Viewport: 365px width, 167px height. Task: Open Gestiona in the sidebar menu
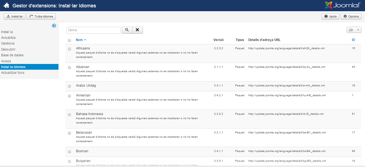click(x=8, y=43)
